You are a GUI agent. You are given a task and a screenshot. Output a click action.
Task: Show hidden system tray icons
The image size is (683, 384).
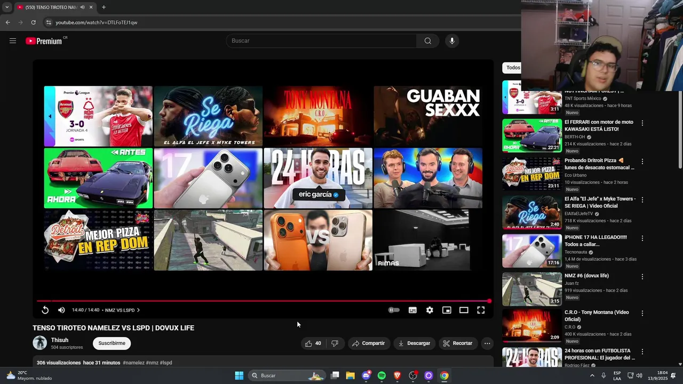tap(592, 375)
